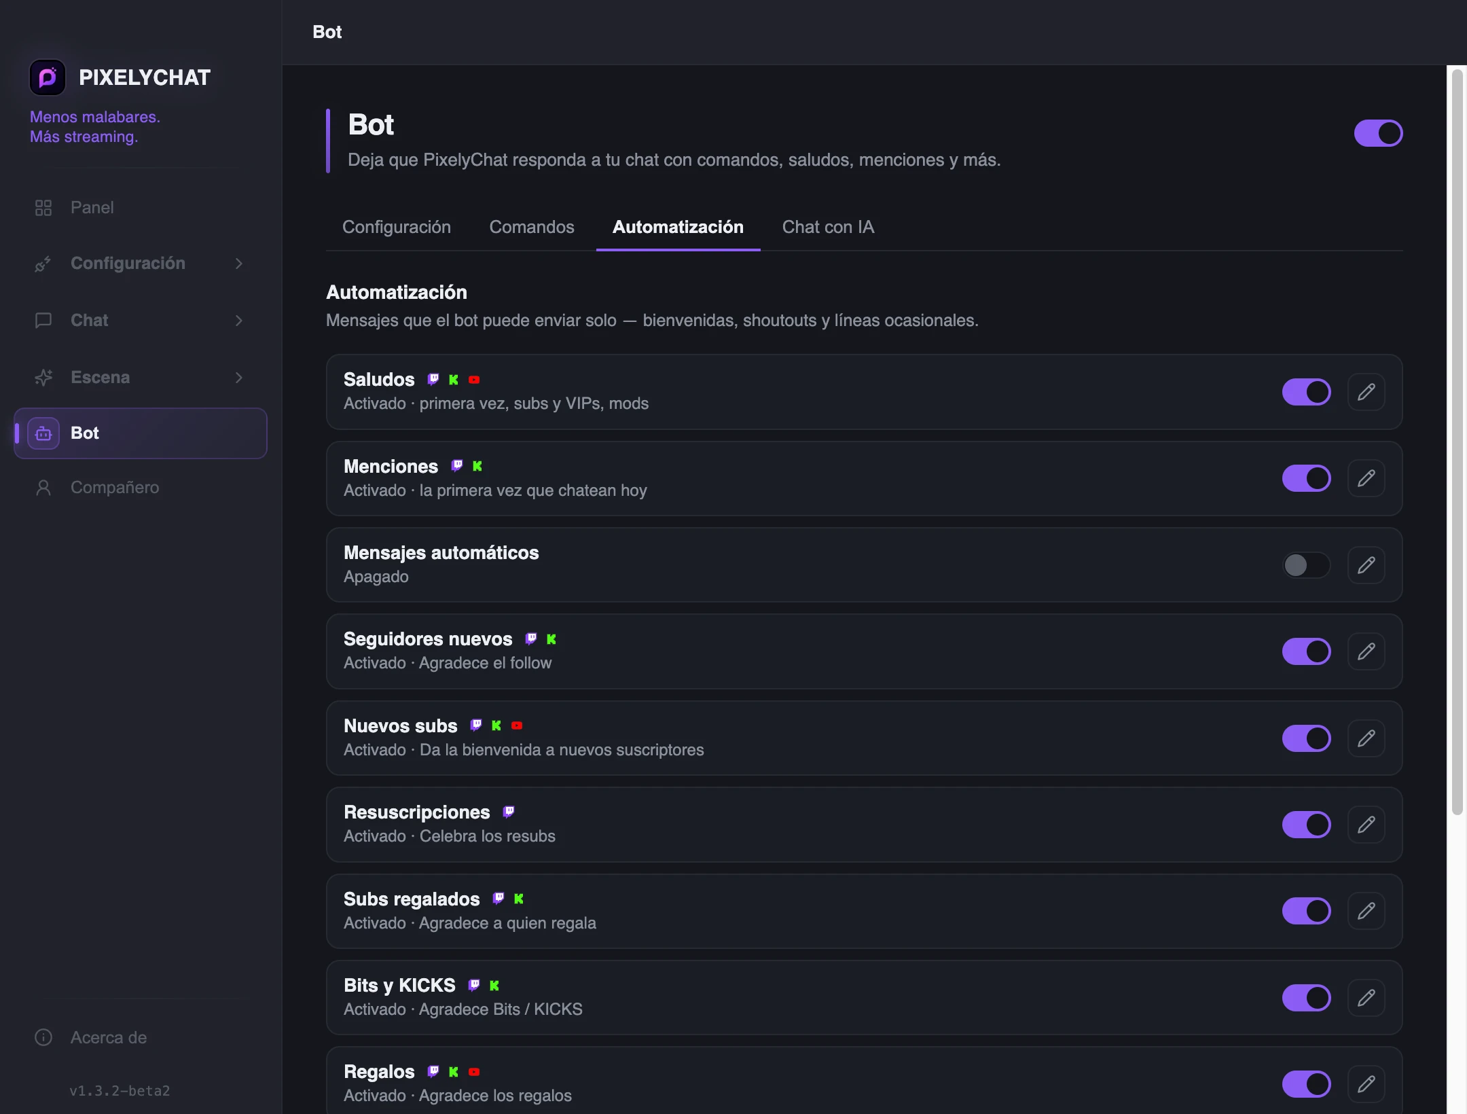
Task: Open the Chat con IA tab
Action: (x=828, y=228)
